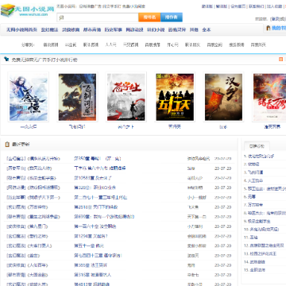
Task: Open chapter link 第316章 in update list
Action: point(92,275)
